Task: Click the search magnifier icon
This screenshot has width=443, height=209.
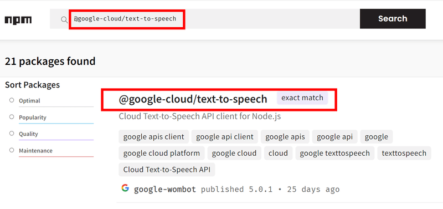Action: pyautogui.click(x=64, y=19)
